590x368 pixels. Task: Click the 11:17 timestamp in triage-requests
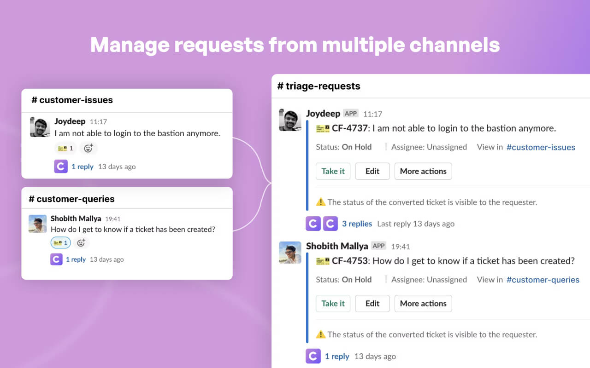click(372, 114)
